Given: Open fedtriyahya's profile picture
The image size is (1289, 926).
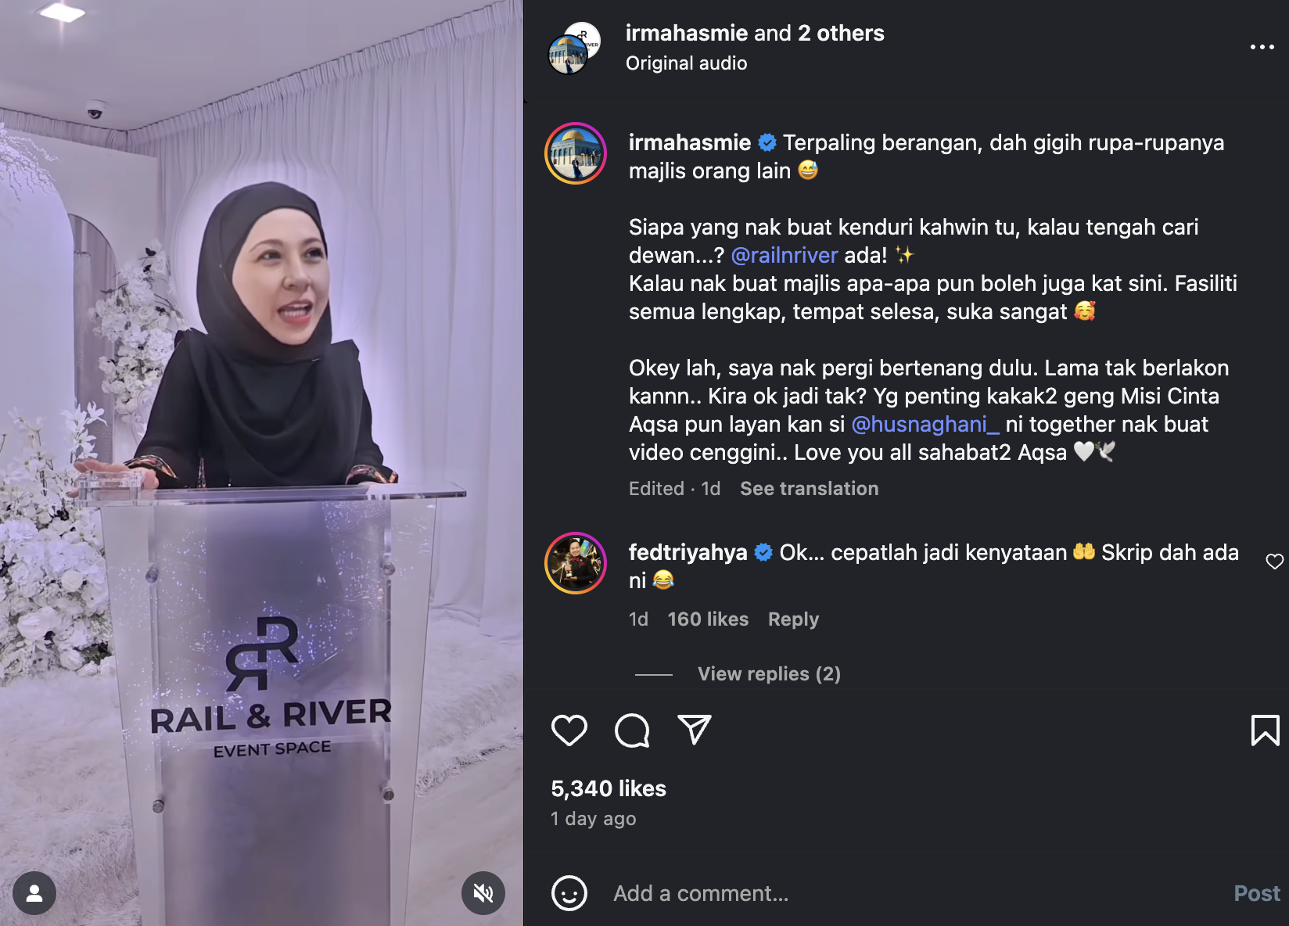Looking at the screenshot, I should 576,563.
